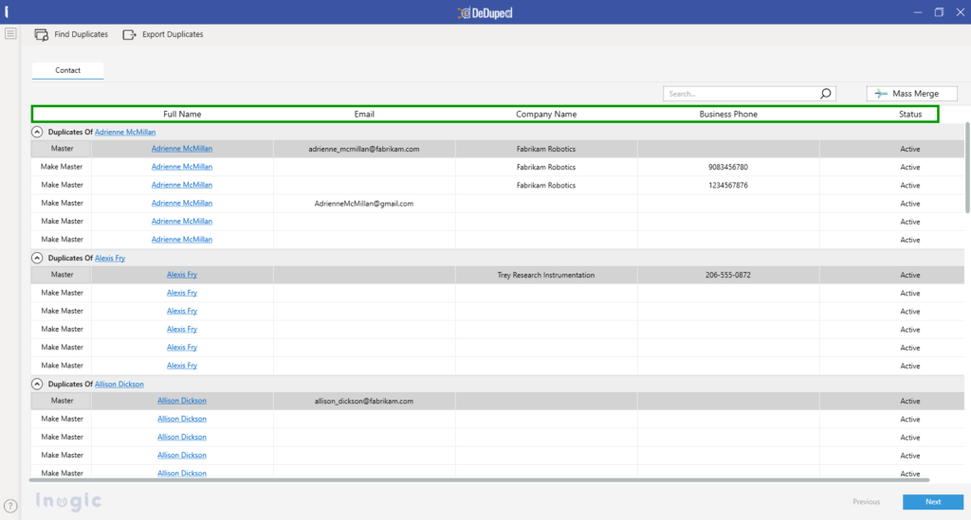Click the vertical scrollbar thumb
Image resolution: width=971 pixels, height=520 pixels.
click(x=967, y=168)
